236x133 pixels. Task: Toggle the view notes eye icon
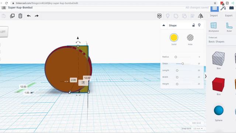coord(159,16)
